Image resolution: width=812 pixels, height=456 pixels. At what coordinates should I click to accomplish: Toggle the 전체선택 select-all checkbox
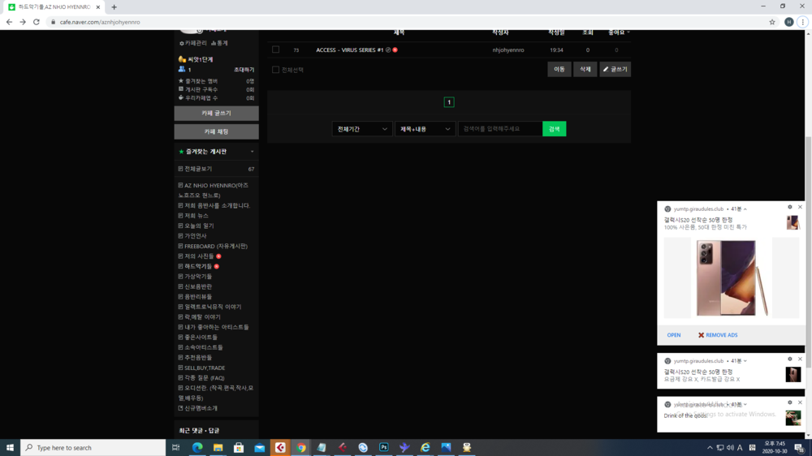275,70
